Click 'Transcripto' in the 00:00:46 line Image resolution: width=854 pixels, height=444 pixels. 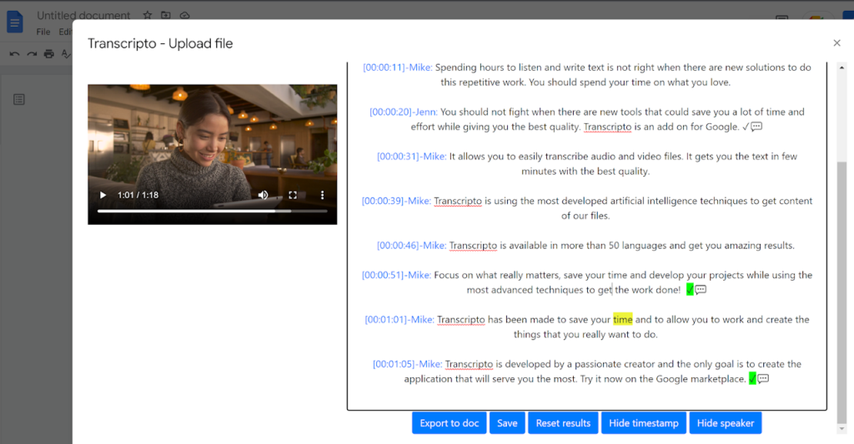click(x=474, y=246)
